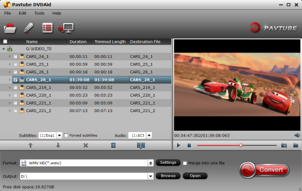
Task: Click the Settings button
Action: (x=168, y=162)
